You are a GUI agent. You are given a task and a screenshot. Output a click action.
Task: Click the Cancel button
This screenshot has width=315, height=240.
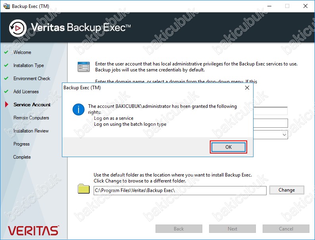tap(286, 228)
